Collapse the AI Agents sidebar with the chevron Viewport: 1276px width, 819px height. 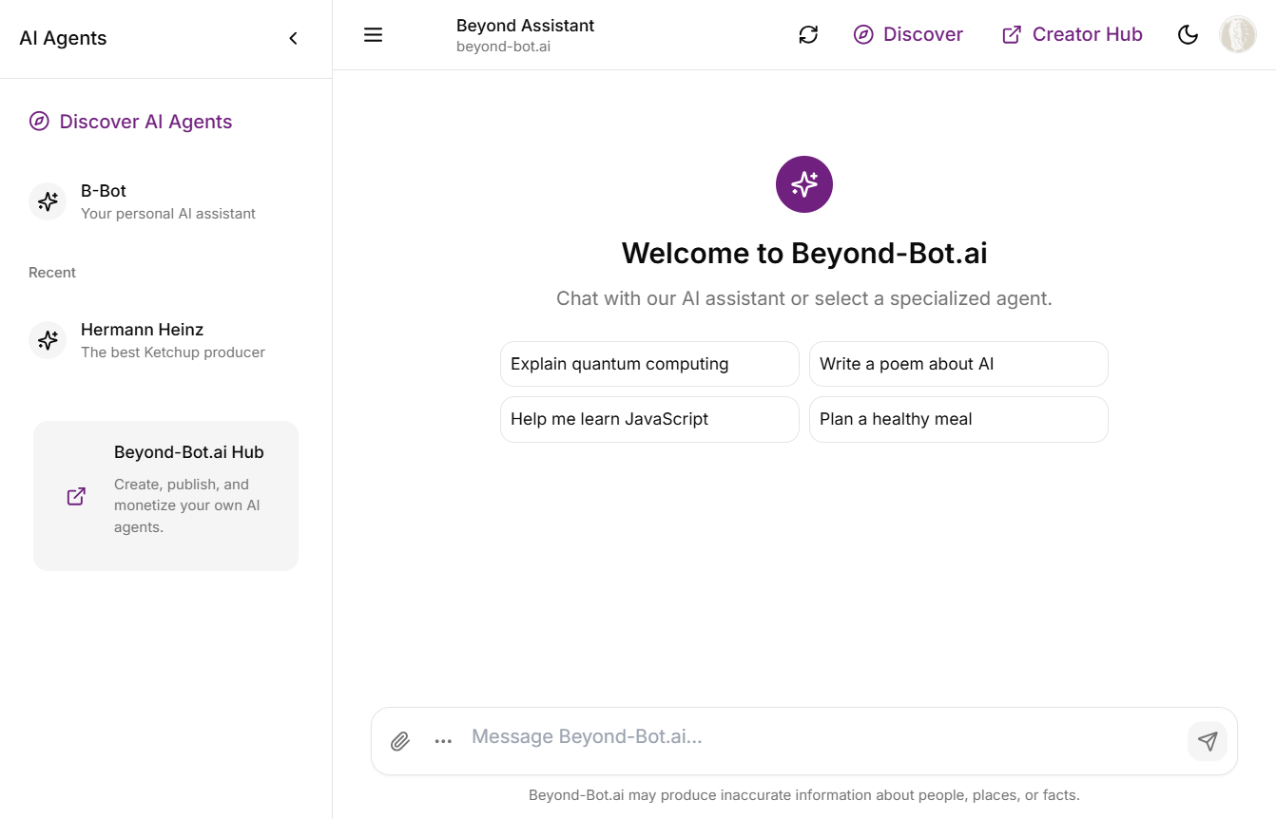tap(293, 38)
